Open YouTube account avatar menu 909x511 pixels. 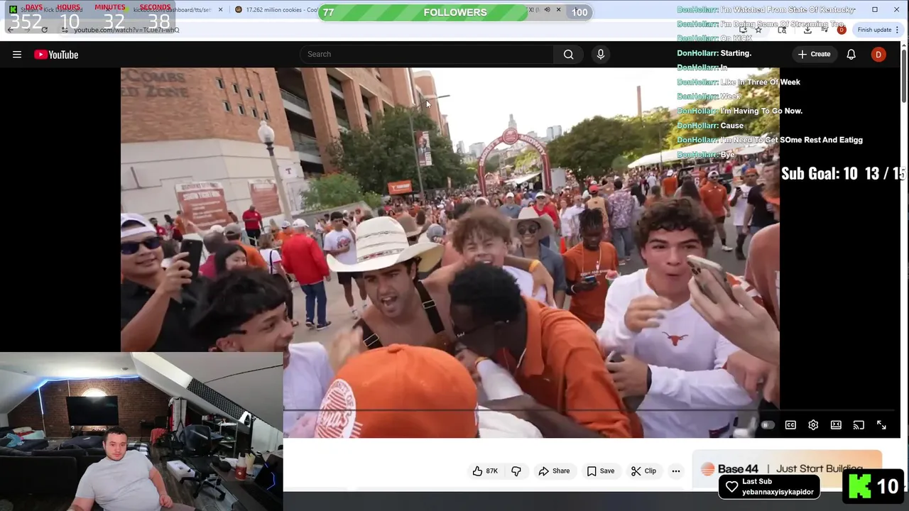click(878, 55)
